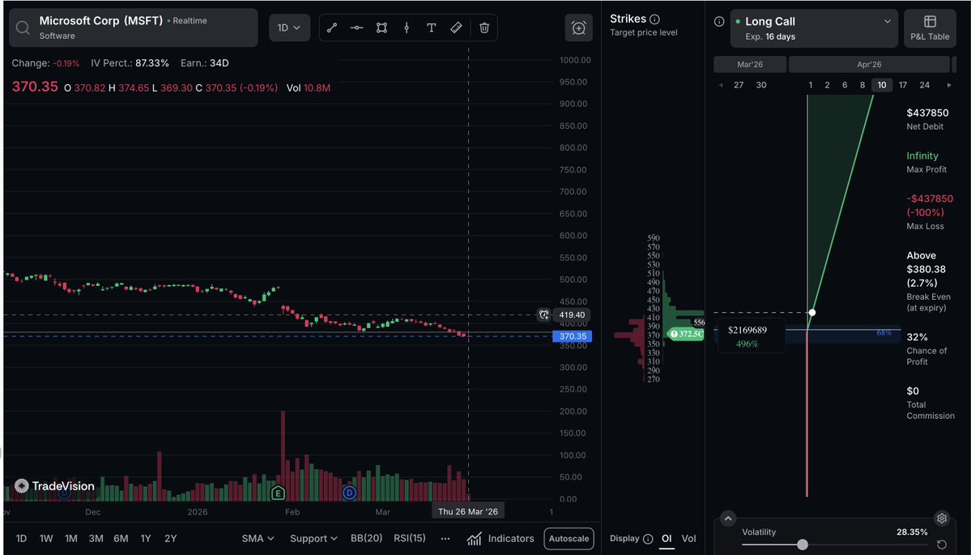The height and width of the screenshot is (555, 971).
Task: Choose the selected expiration date 10
Action: pos(882,85)
